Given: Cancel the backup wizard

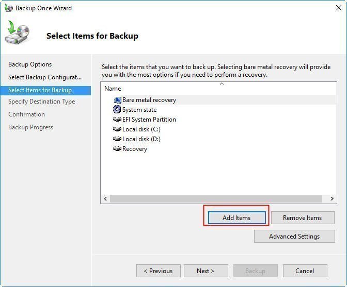Looking at the screenshot, I should [x=305, y=271].
